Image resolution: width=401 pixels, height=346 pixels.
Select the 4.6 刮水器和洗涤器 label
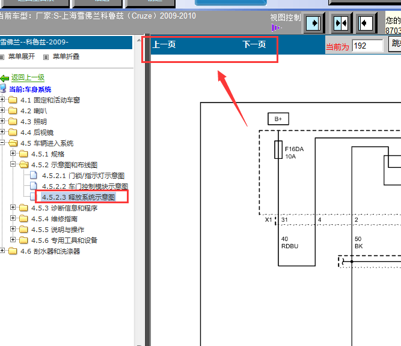click(50, 251)
